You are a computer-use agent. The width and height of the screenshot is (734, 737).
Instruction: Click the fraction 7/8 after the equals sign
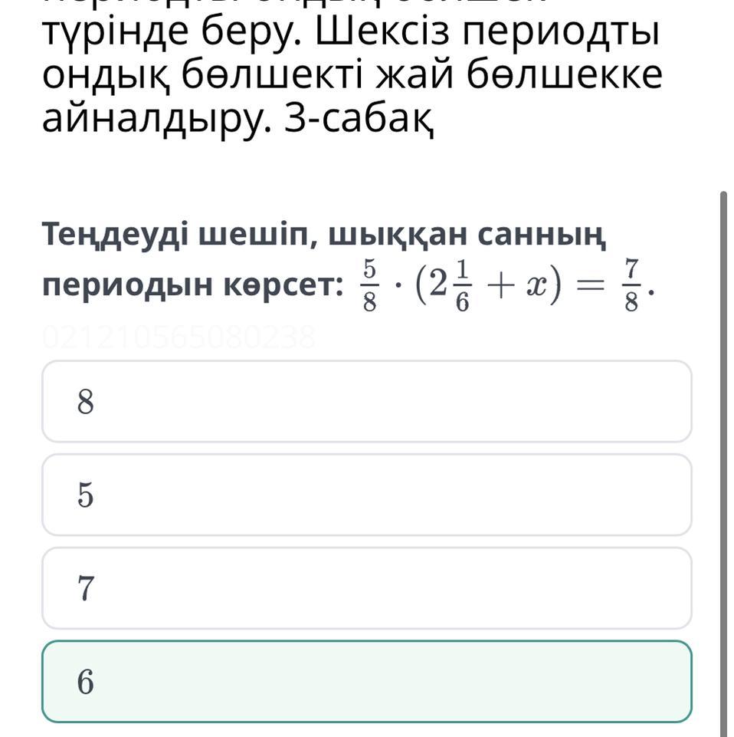tap(631, 285)
